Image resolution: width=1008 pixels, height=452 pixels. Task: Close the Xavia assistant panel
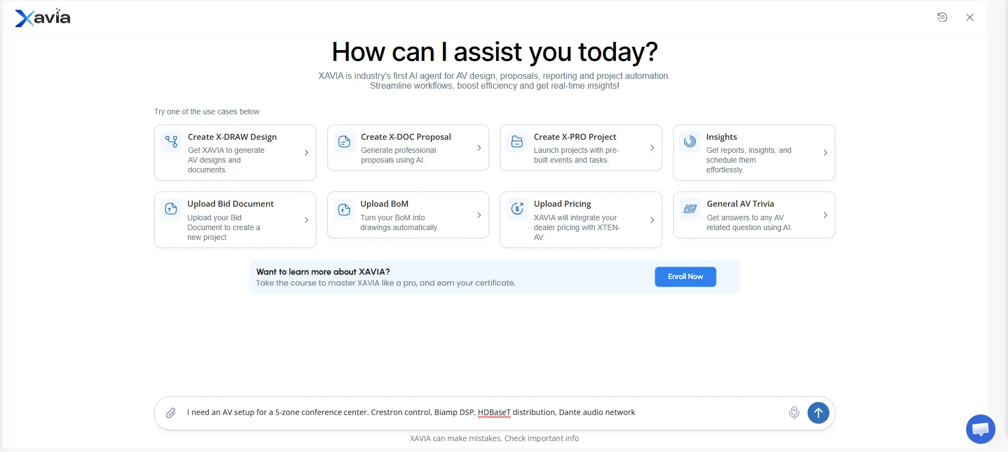point(969,17)
